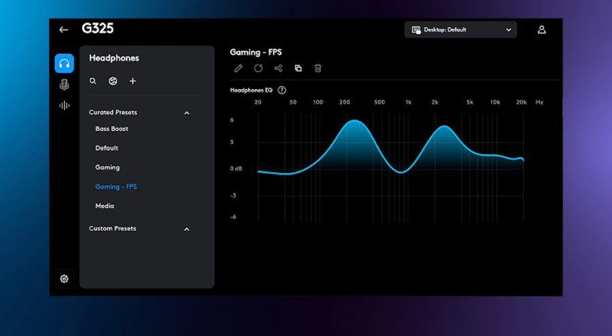The image size is (612, 336).
Task: Click the Headphones EQ label
Action: 251,90
